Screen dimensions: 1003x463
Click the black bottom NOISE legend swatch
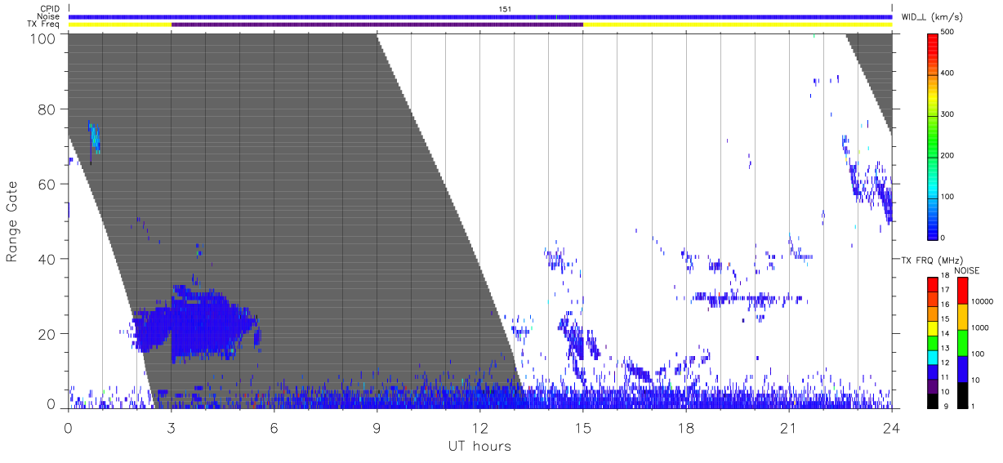point(962,394)
